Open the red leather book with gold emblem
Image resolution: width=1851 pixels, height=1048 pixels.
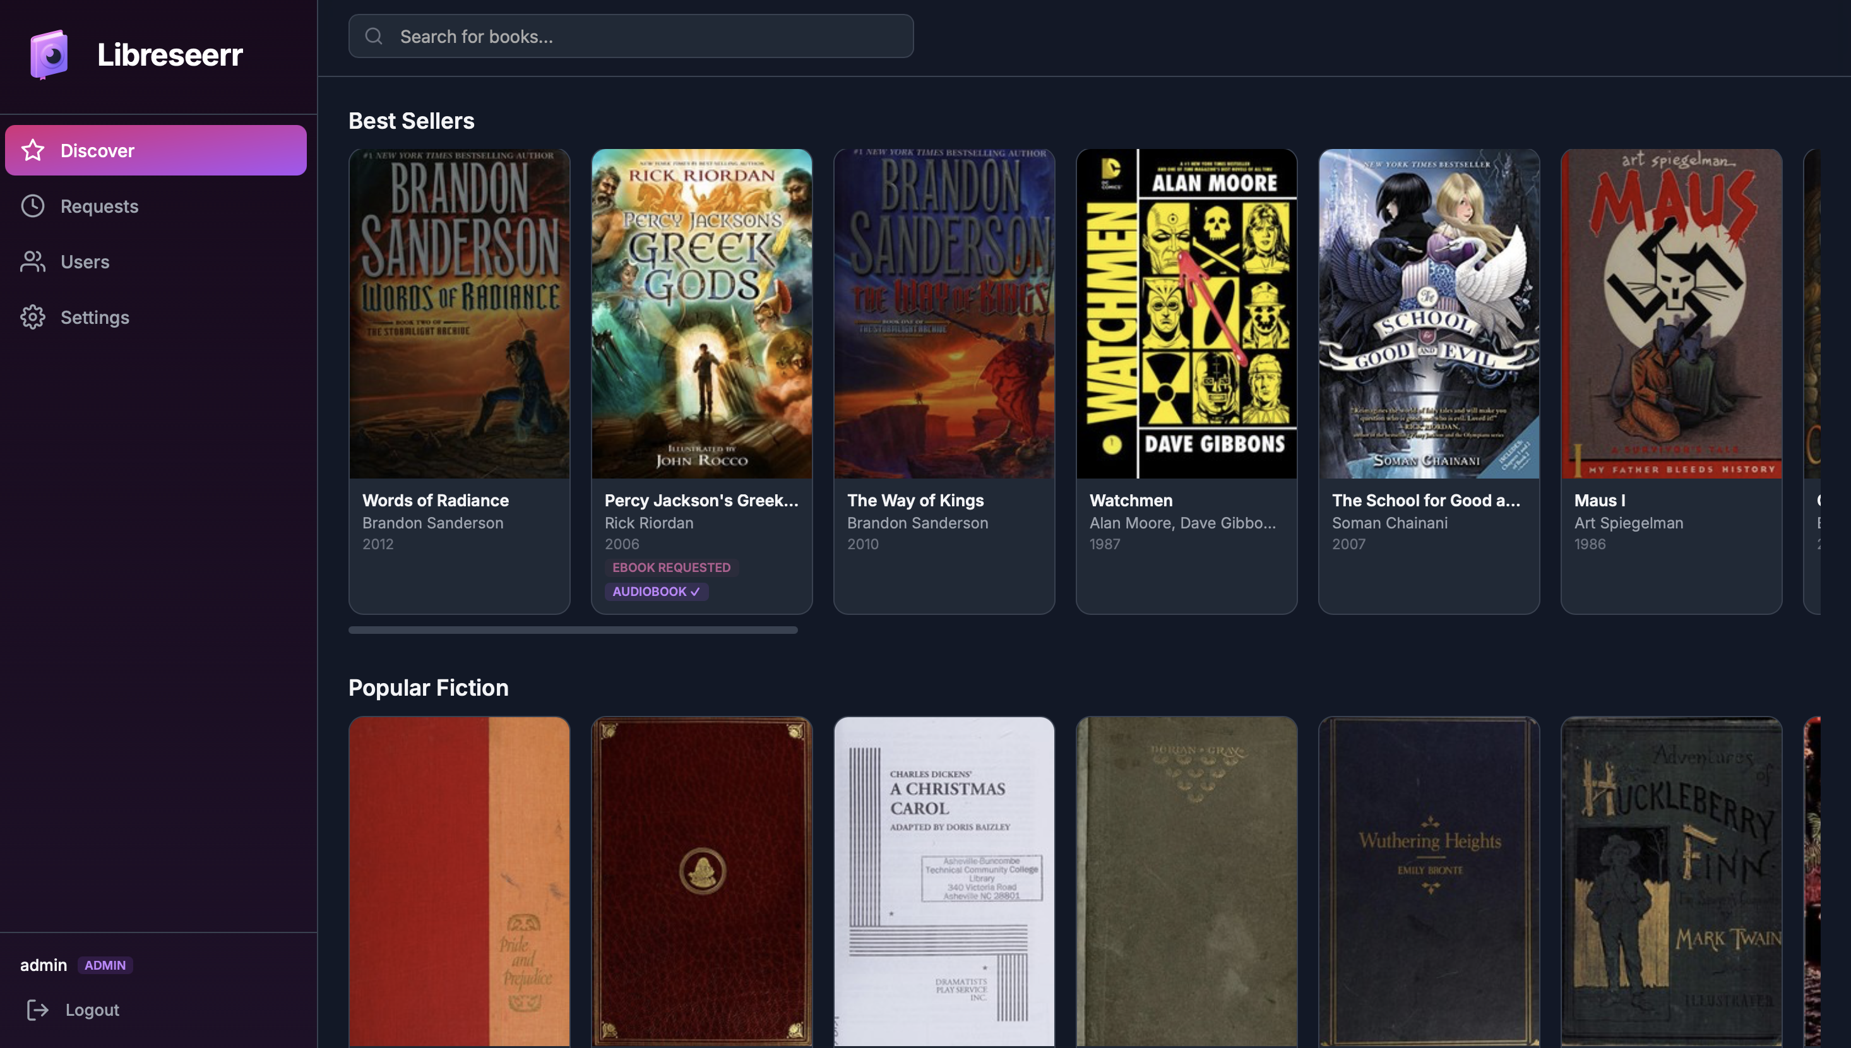pos(701,881)
